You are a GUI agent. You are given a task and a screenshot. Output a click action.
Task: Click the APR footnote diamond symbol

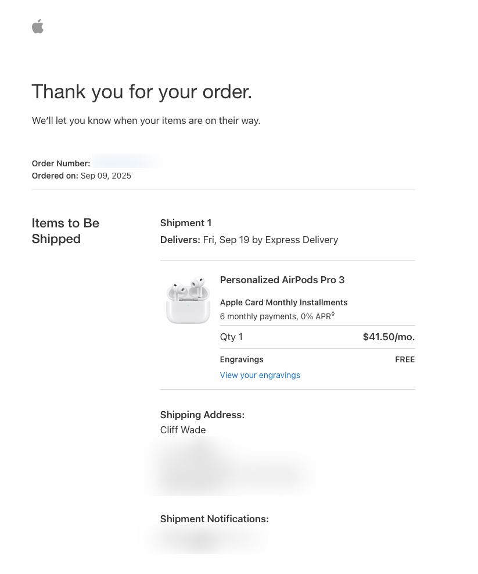click(x=333, y=313)
